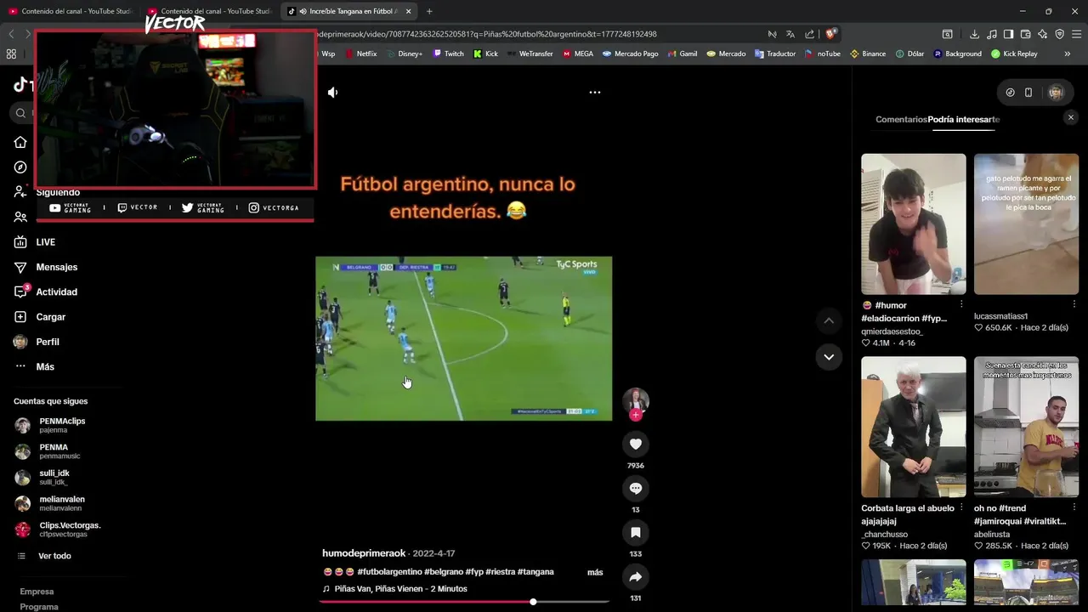This screenshot has width=1088, height=612.
Task: Open options for the #humor video card
Action: pyautogui.click(x=961, y=304)
